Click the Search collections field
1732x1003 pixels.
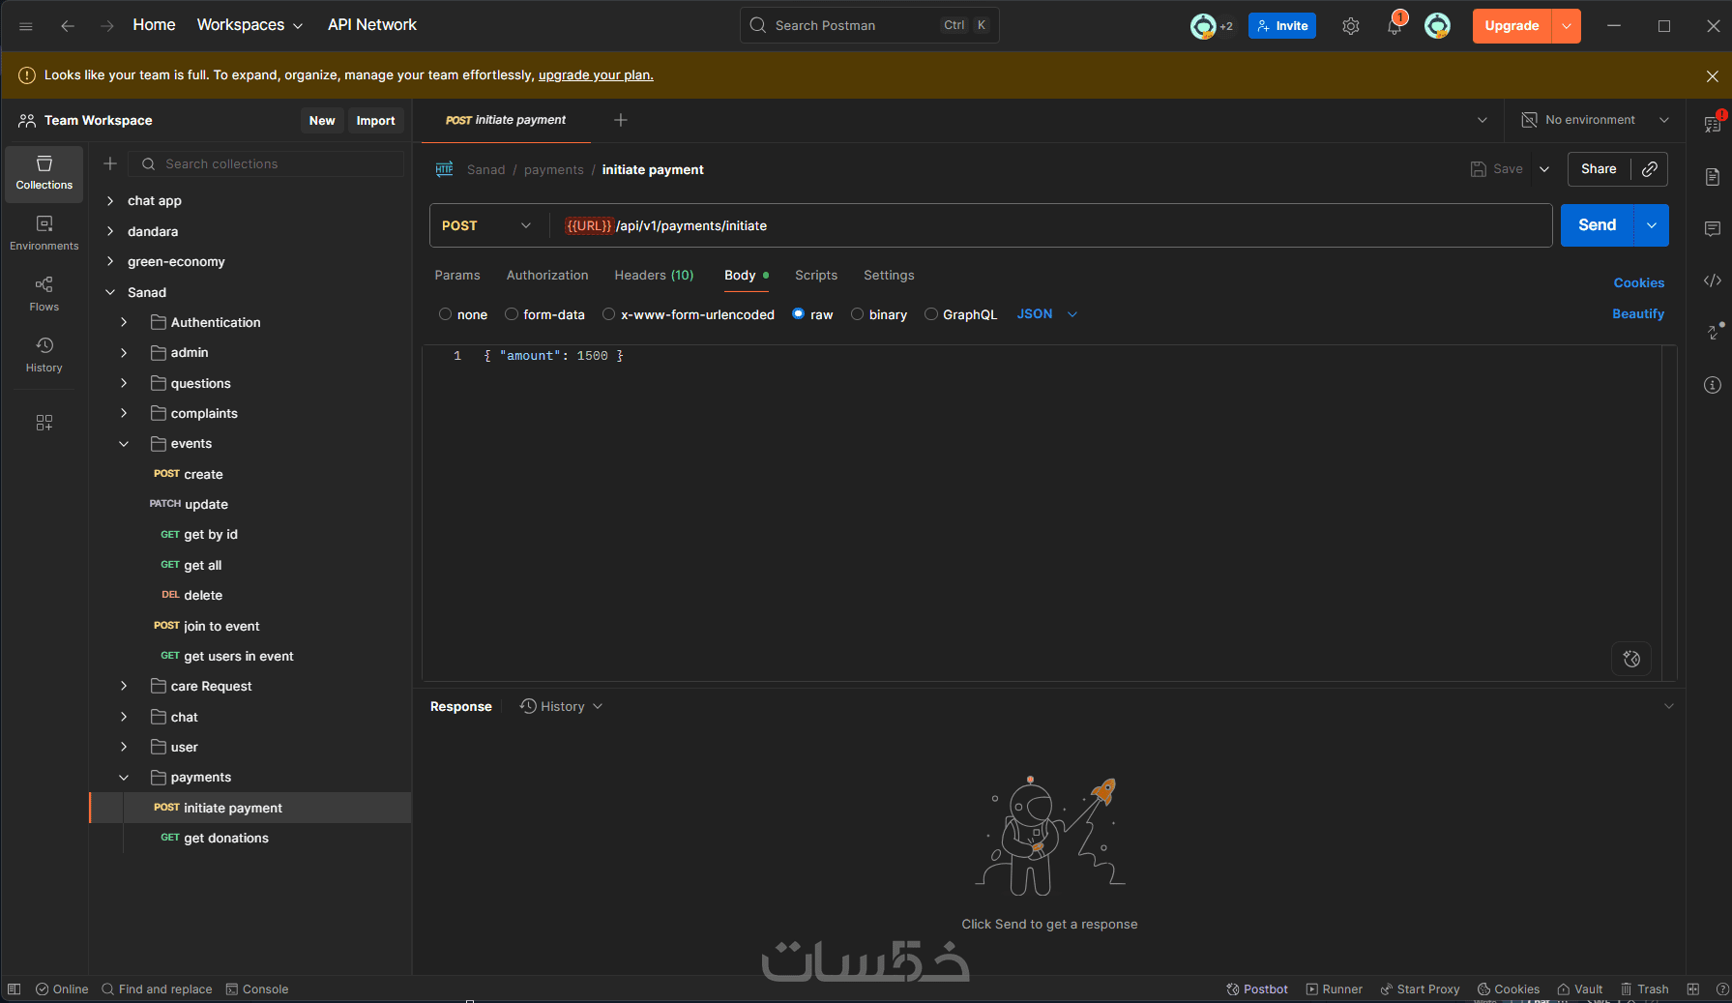(266, 164)
